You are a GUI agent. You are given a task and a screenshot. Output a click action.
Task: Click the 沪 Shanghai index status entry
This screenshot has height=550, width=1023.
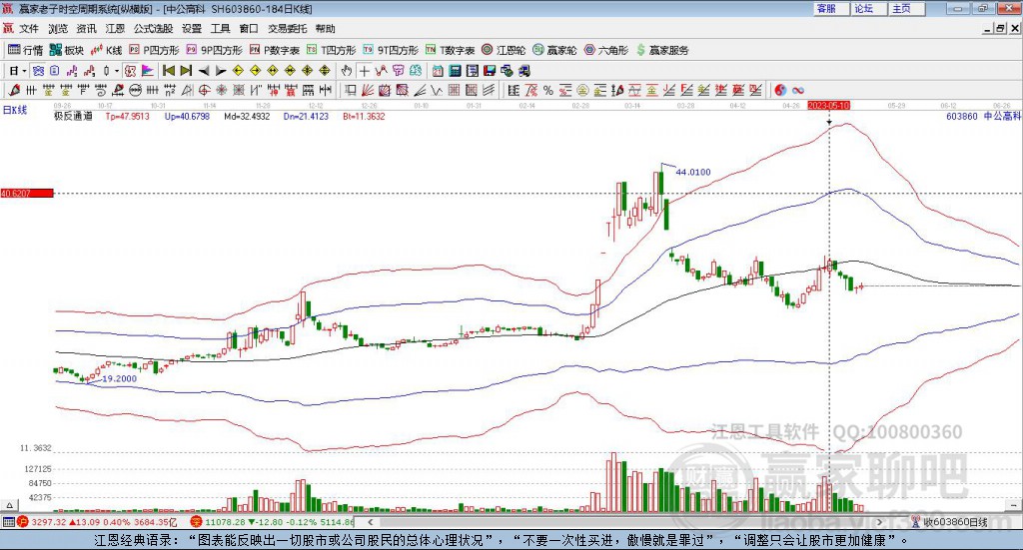coord(97,522)
